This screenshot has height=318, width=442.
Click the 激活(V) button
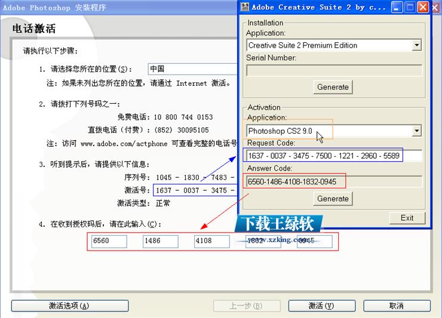[321, 306]
